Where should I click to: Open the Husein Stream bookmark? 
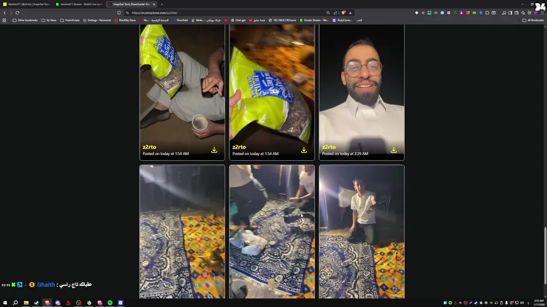pos(314,20)
